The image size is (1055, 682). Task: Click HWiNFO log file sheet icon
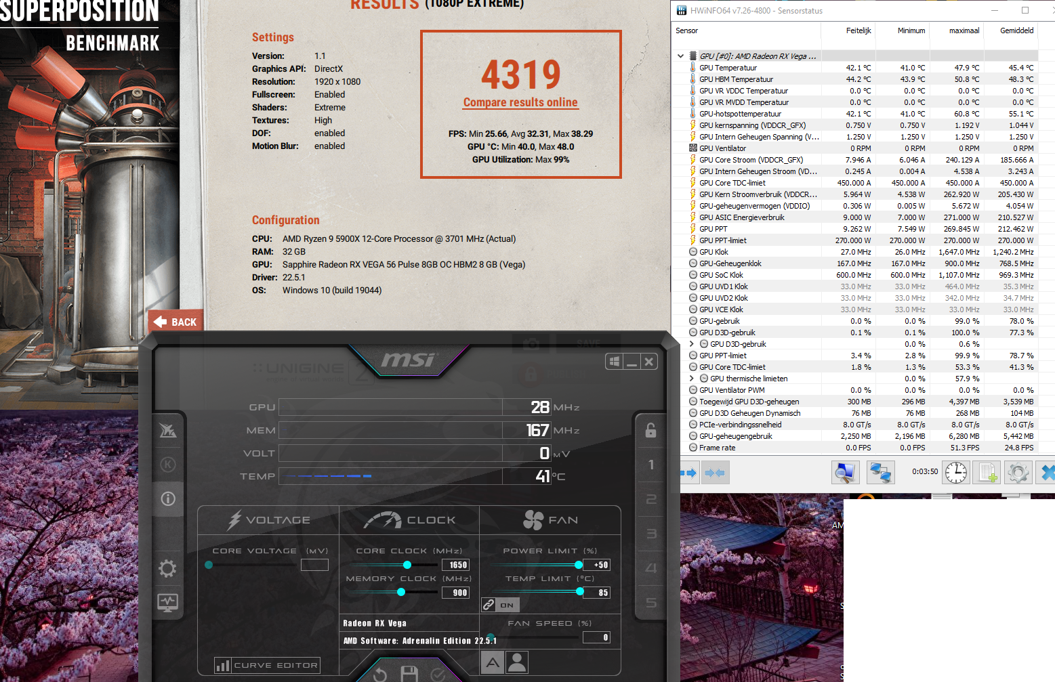pos(987,472)
